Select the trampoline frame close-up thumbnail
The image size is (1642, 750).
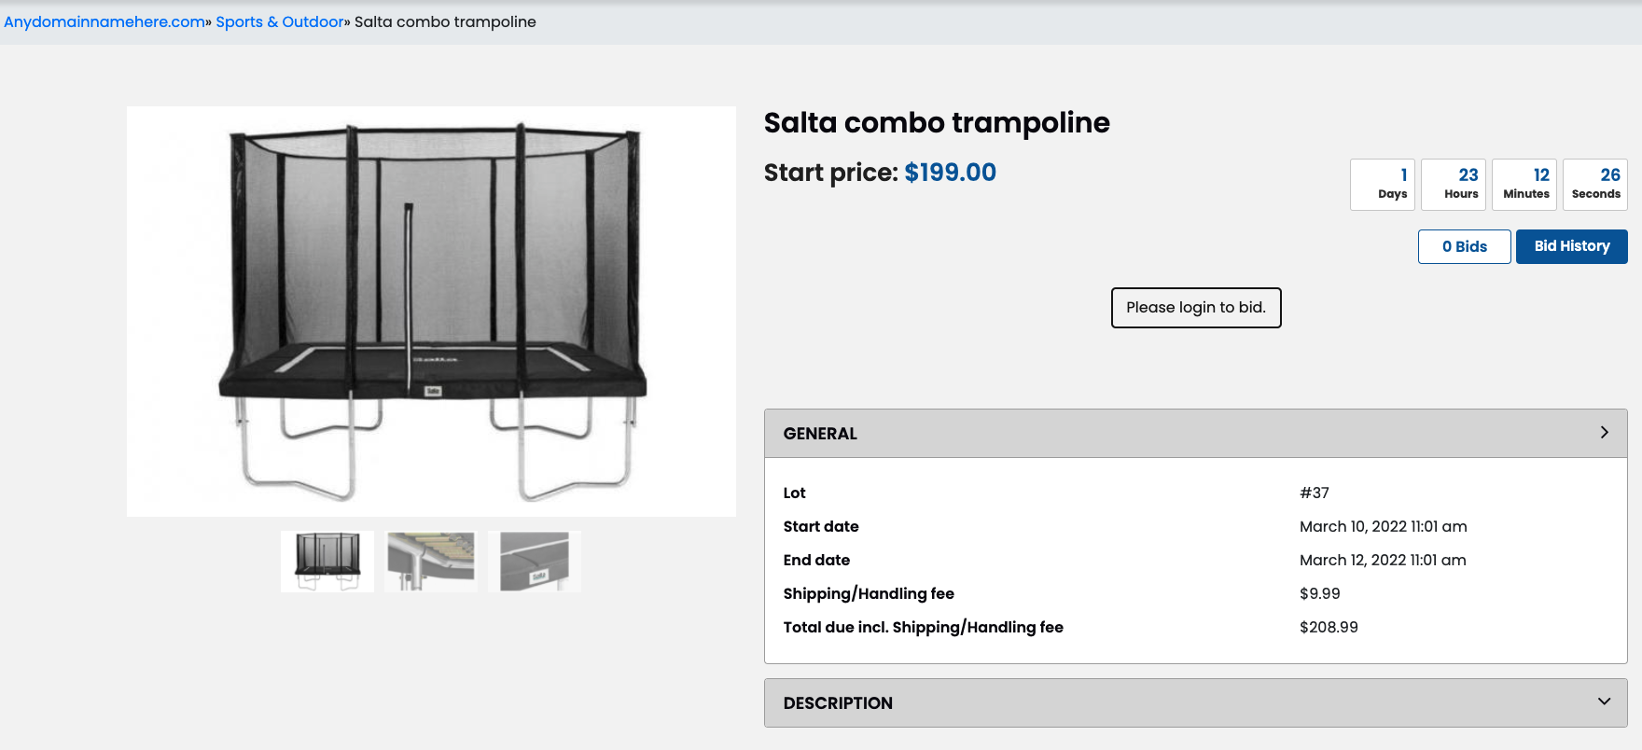click(x=430, y=561)
